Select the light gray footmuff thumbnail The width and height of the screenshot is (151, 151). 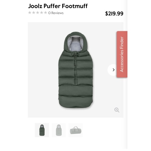[59, 130]
